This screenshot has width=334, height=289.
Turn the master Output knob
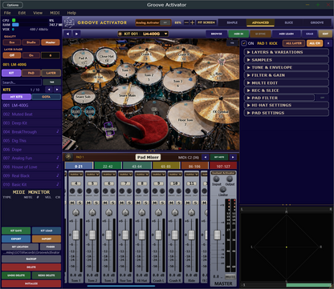230,179
